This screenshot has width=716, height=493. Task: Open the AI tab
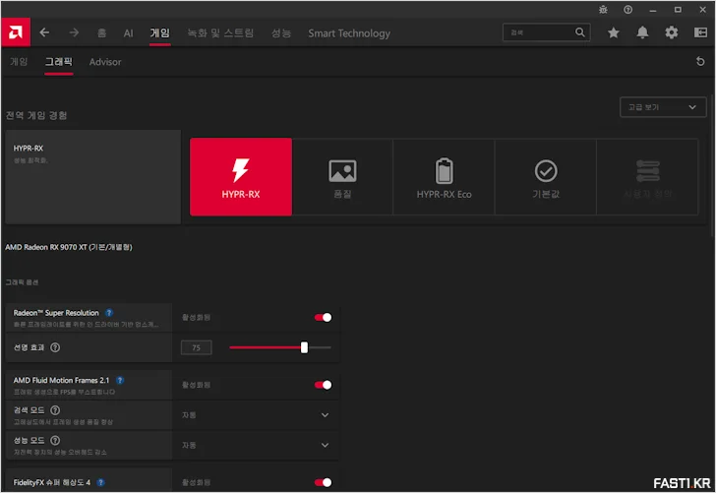coord(128,32)
